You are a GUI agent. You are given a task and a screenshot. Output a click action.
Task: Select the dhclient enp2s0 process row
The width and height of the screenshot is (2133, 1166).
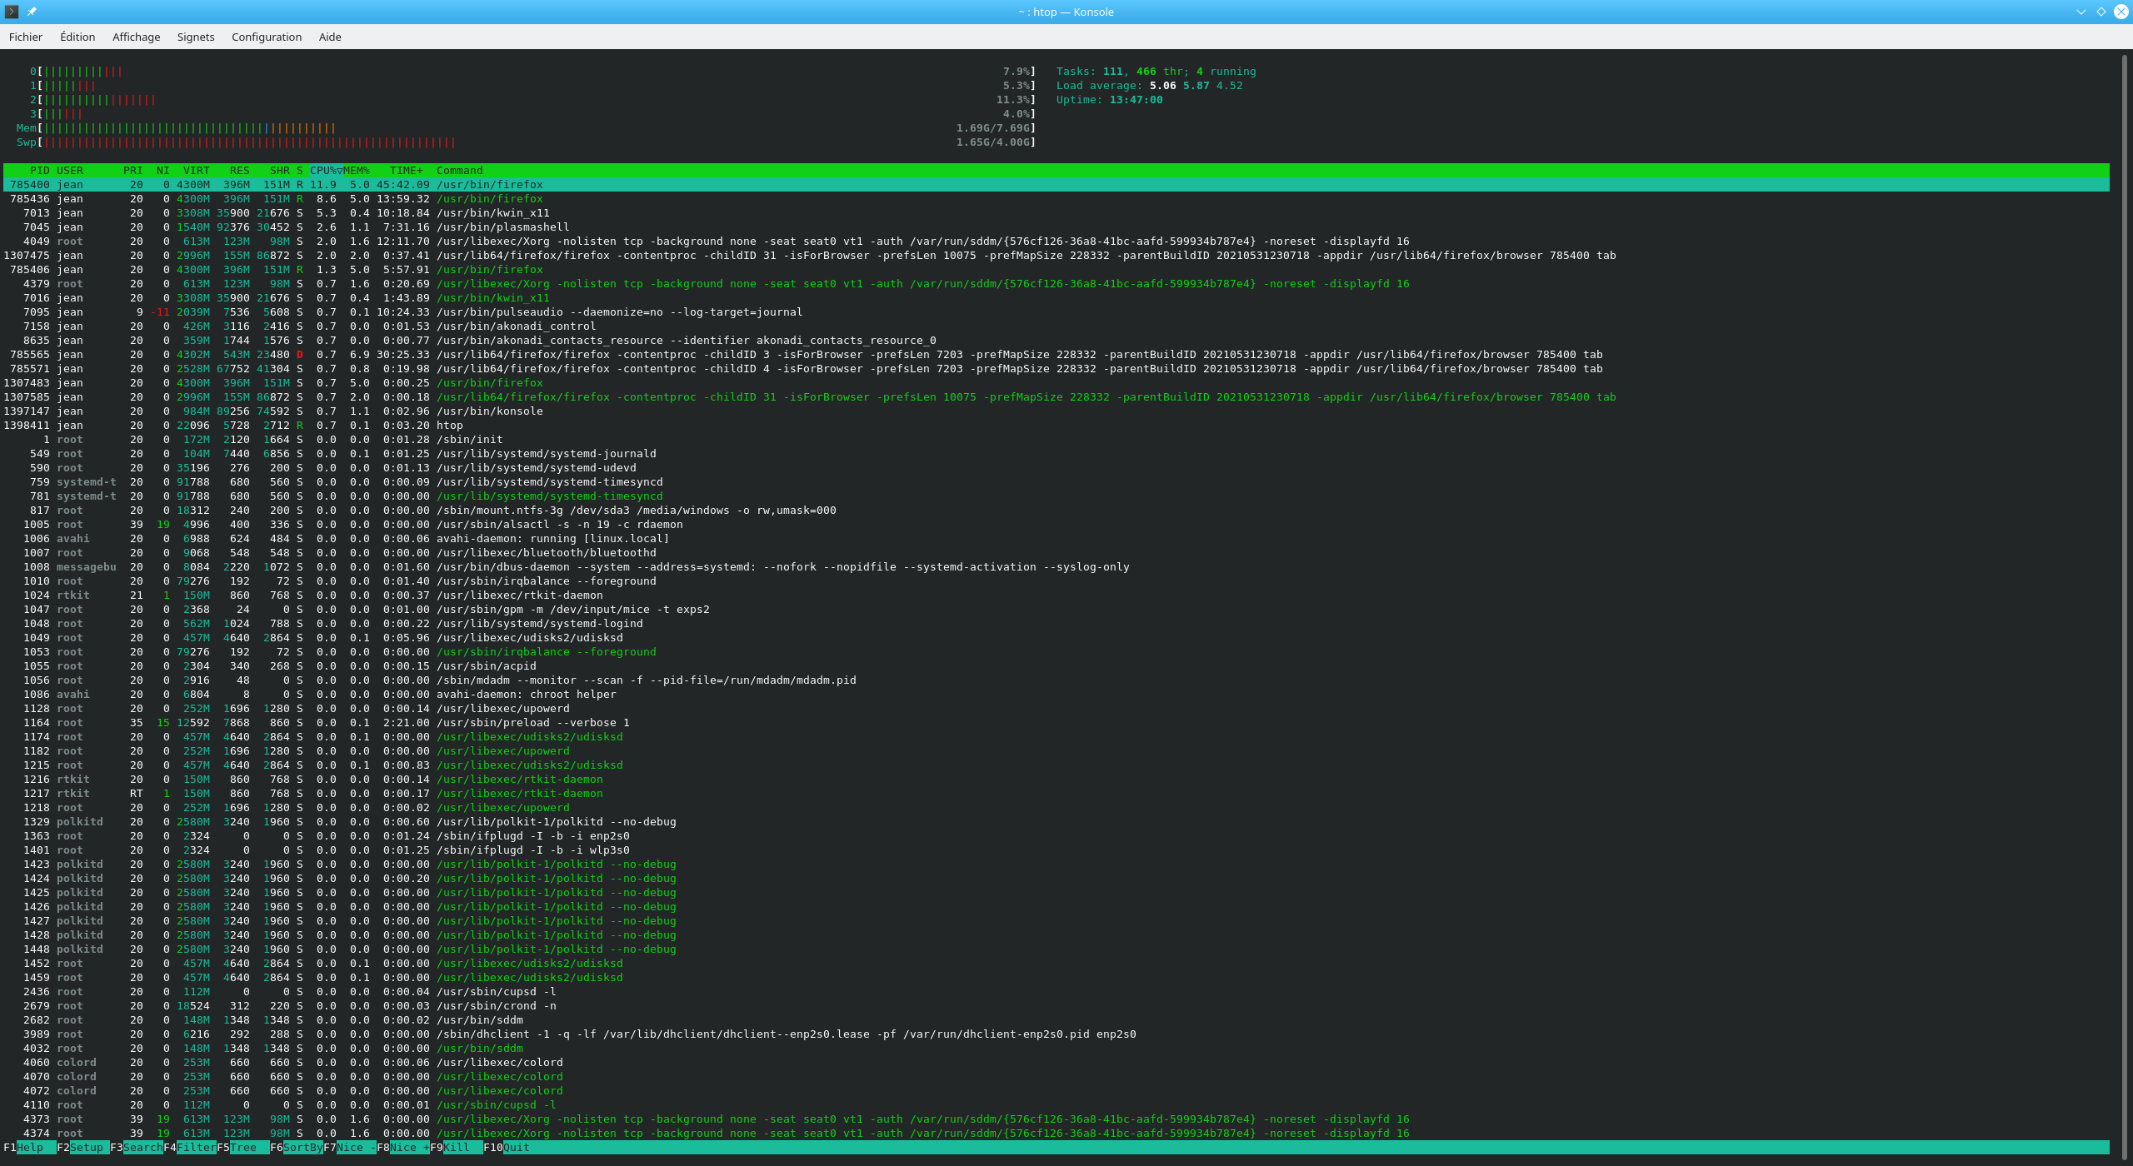[1057, 1034]
